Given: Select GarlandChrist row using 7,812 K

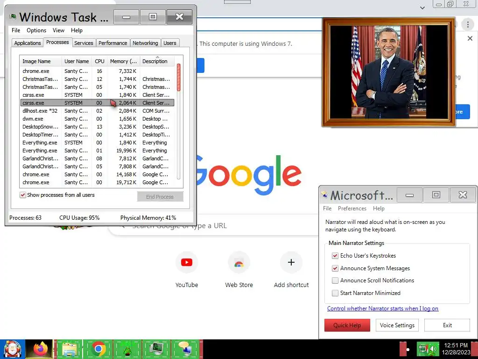Looking at the screenshot, I should [97, 158].
